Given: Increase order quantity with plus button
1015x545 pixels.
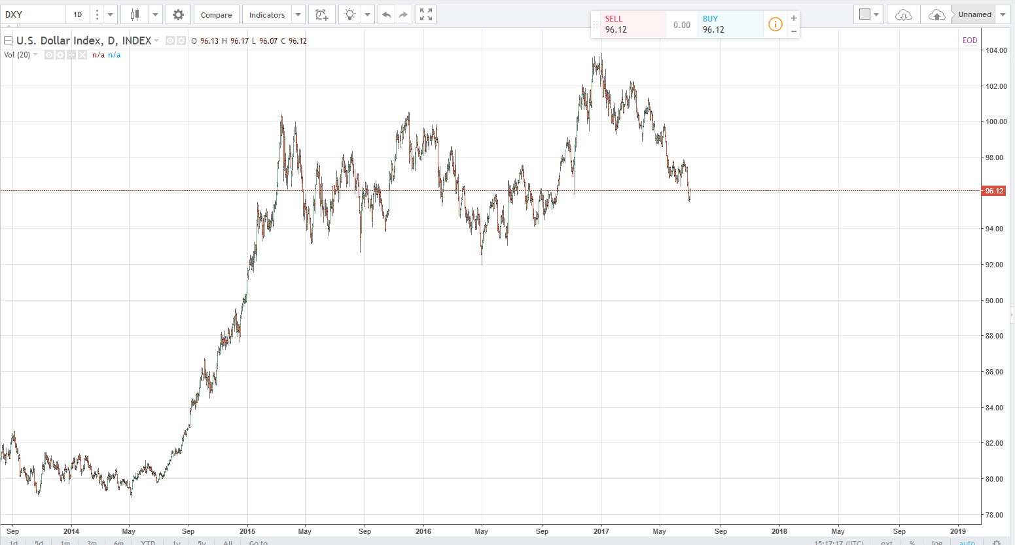Looking at the screenshot, I should tap(794, 18).
